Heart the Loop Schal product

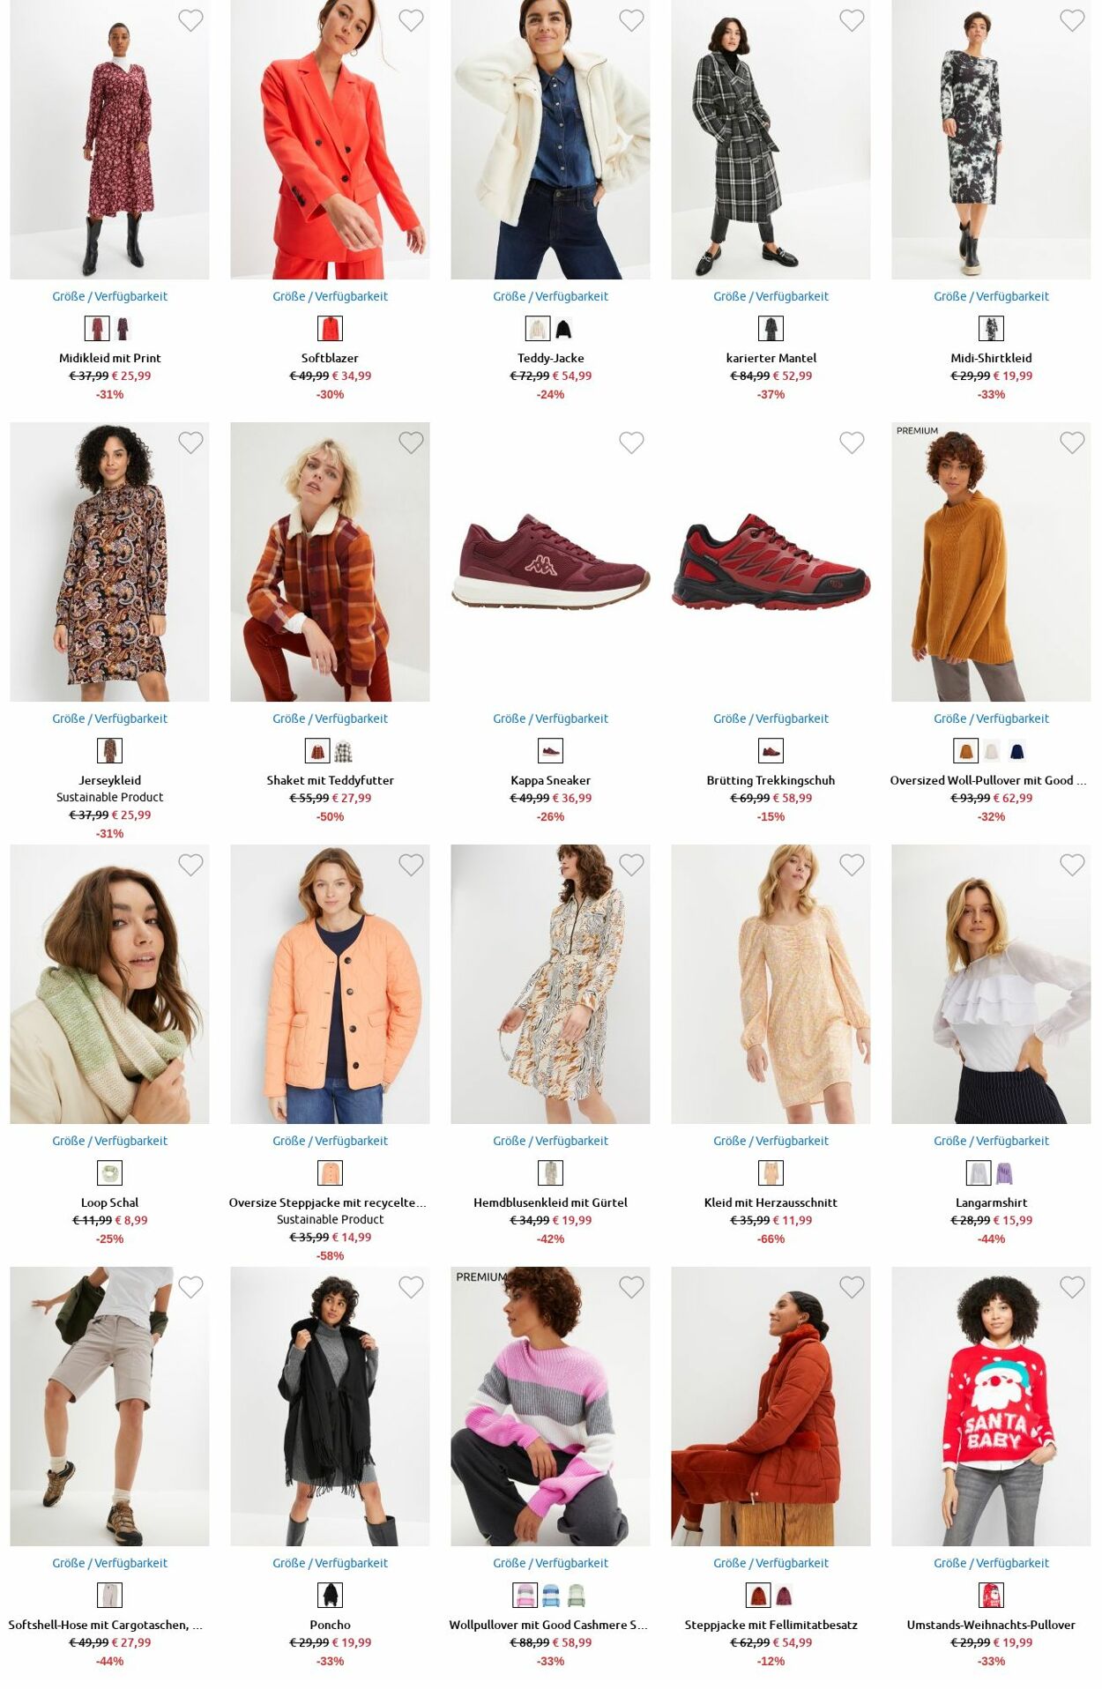(190, 865)
